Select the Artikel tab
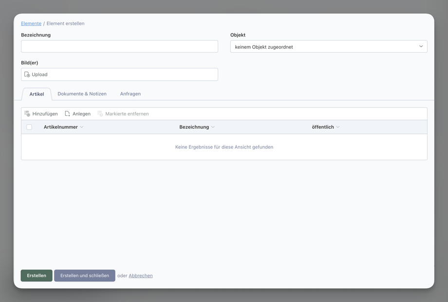Viewport: 448px width, 302px height. (x=37, y=94)
